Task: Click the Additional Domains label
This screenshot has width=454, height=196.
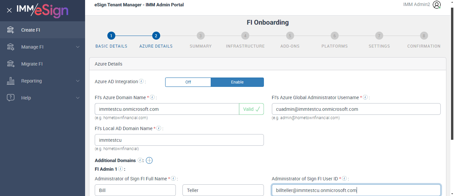Action: pos(115,160)
